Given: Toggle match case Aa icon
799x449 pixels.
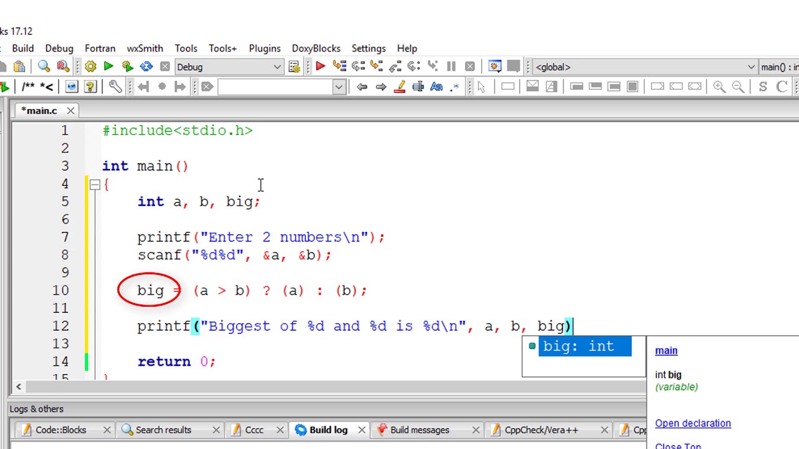Looking at the screenshot, I should click(436, 87).
